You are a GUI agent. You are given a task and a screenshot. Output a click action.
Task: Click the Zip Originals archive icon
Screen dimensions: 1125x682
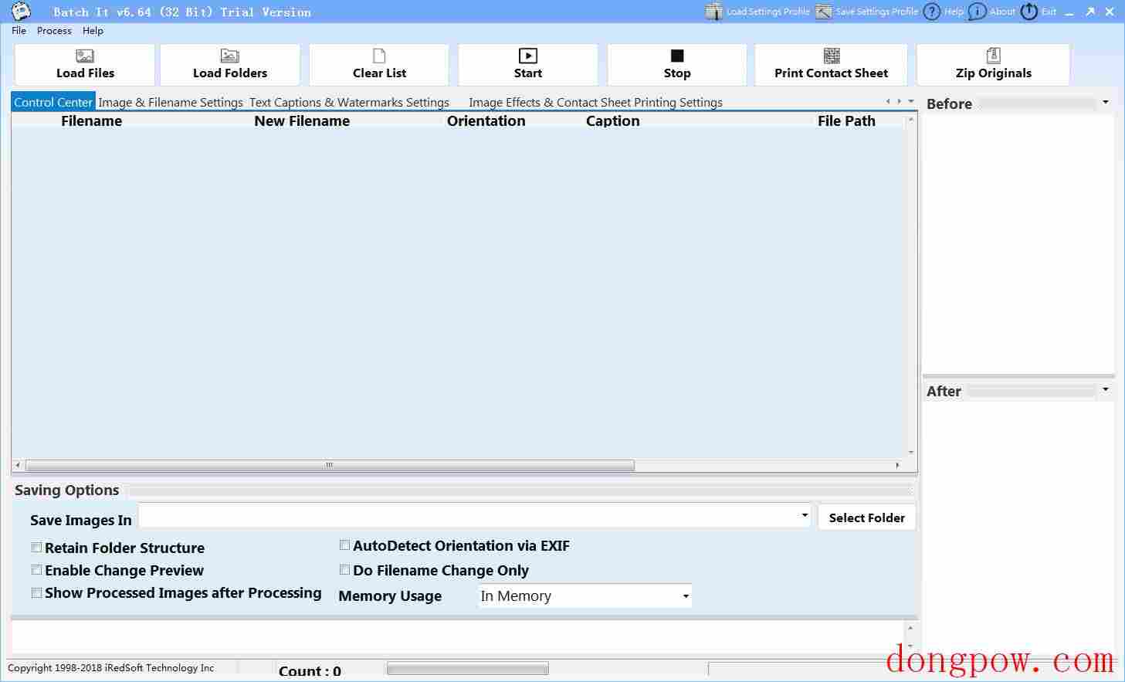(994, 56)
